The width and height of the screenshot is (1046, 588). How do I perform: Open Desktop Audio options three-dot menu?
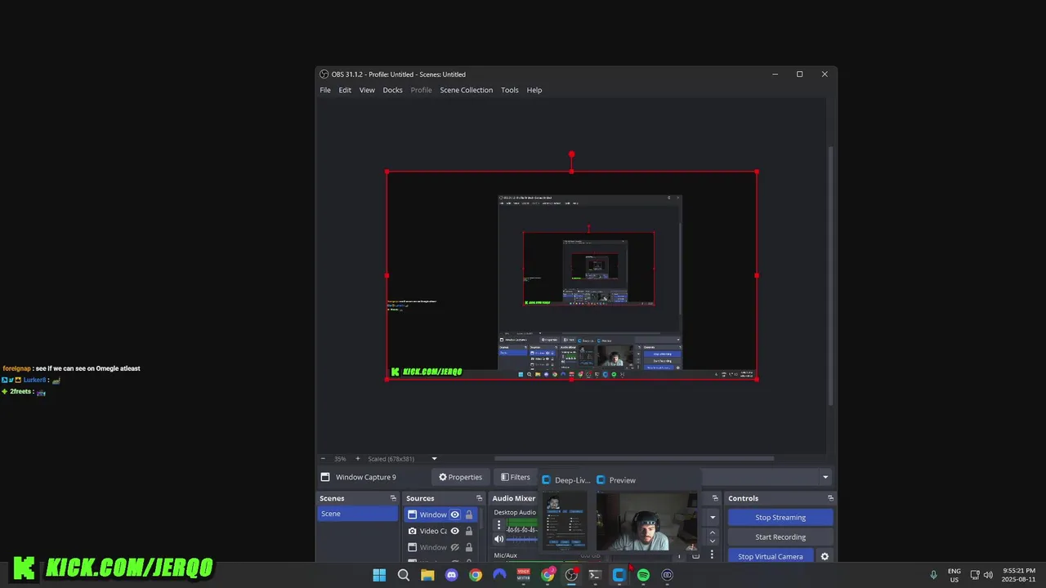(498, 525)
